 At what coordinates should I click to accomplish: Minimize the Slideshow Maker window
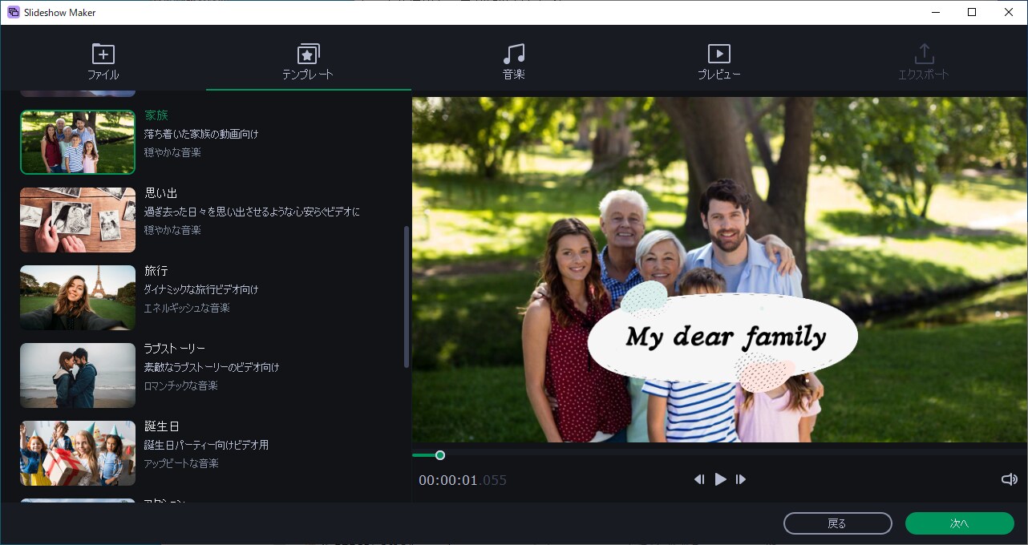pos(935,12)
